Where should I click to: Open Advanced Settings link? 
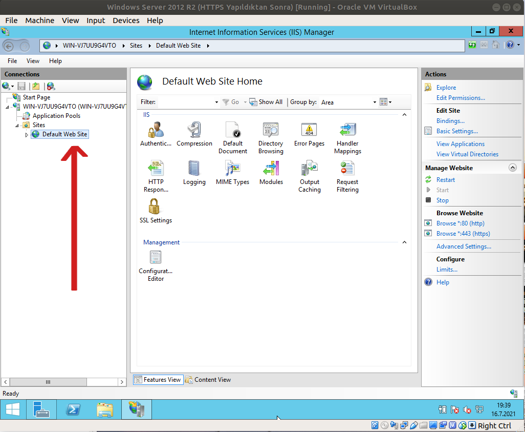coord(464,246)
